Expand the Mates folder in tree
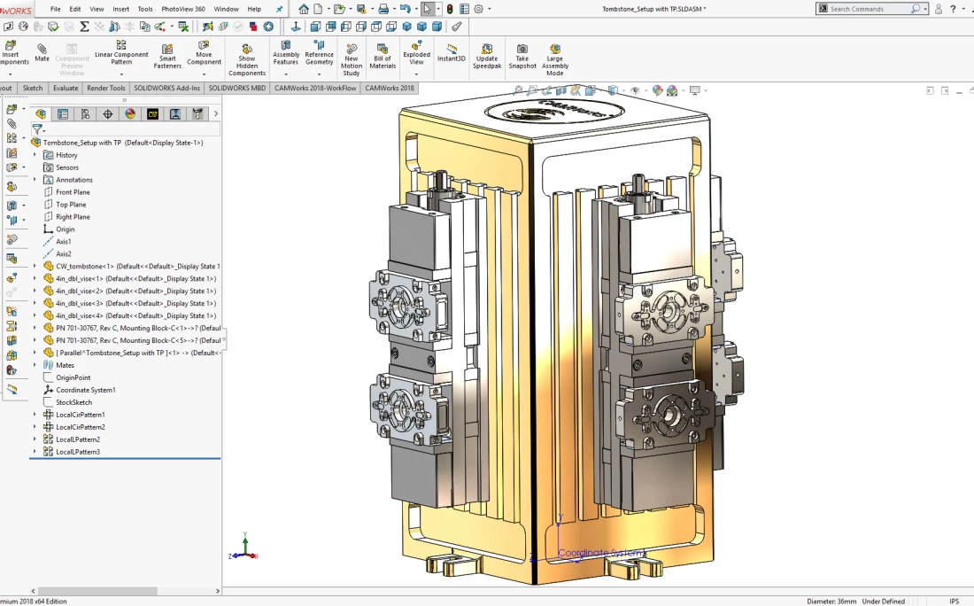The height and width of the screenshot is (606, 974). tap(35, 365)
